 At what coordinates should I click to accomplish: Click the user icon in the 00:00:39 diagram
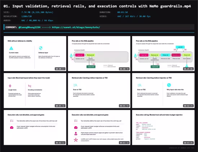71,55
